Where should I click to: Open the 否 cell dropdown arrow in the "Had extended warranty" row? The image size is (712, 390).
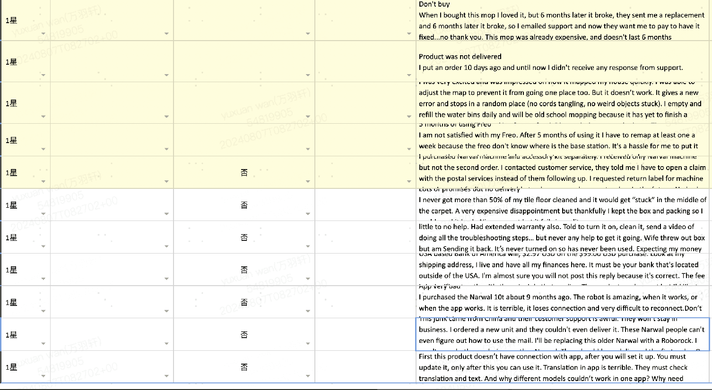click(308, 246)
